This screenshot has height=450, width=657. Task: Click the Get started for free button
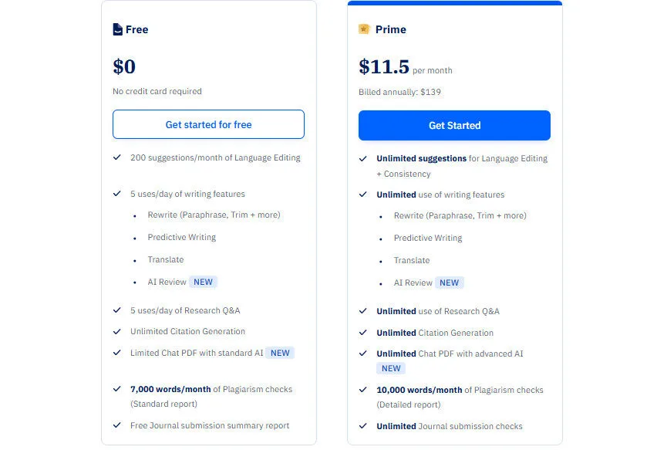coord(208,124)
